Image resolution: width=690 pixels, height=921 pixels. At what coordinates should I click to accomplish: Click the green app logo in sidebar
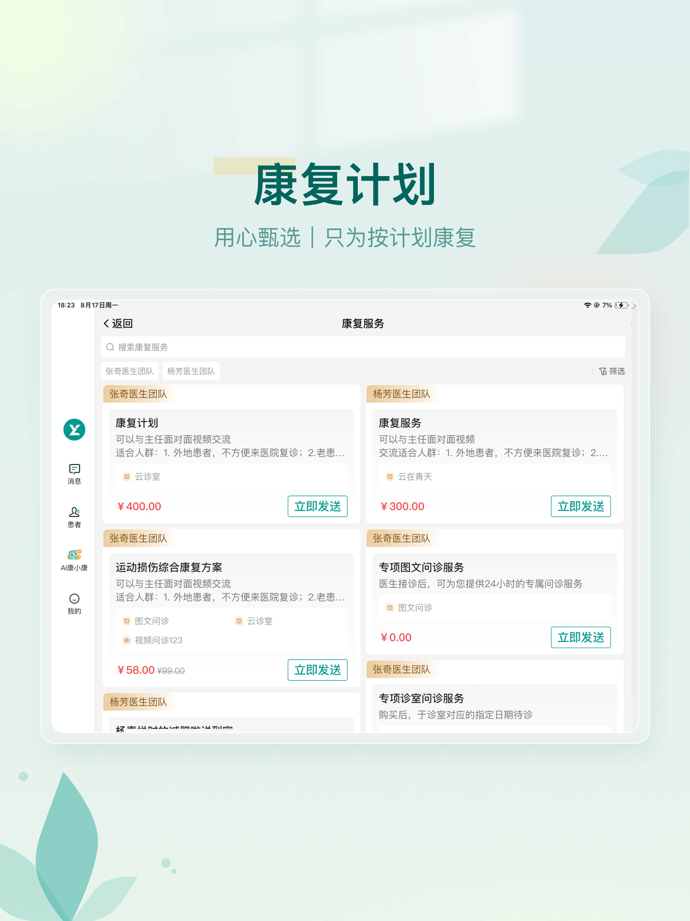pyautogui.click(x=74, y=429)
